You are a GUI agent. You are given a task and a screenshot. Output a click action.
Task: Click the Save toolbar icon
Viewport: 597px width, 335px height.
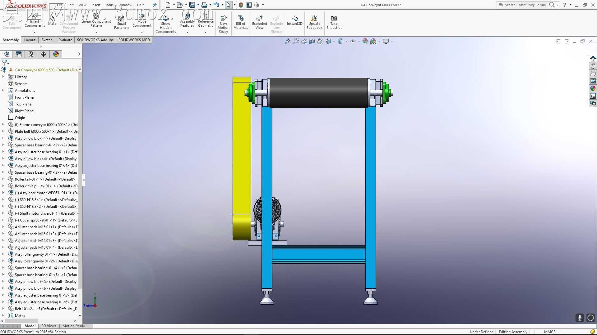192,5
